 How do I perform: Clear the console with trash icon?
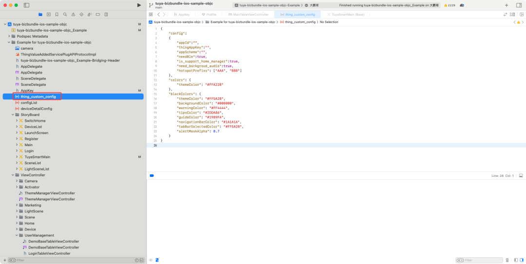[507, 260]
